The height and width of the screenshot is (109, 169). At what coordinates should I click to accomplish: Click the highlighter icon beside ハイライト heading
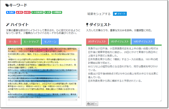pyautogui.click(x=8, y=25)
